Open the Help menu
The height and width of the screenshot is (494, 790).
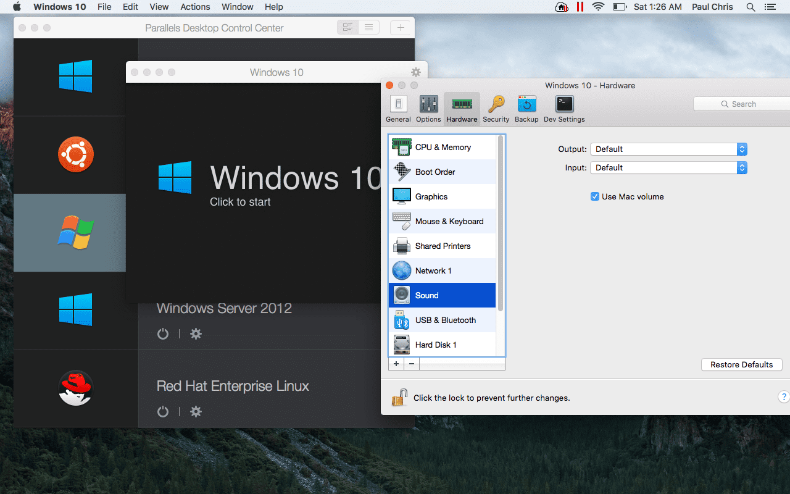tap(273, 7)
